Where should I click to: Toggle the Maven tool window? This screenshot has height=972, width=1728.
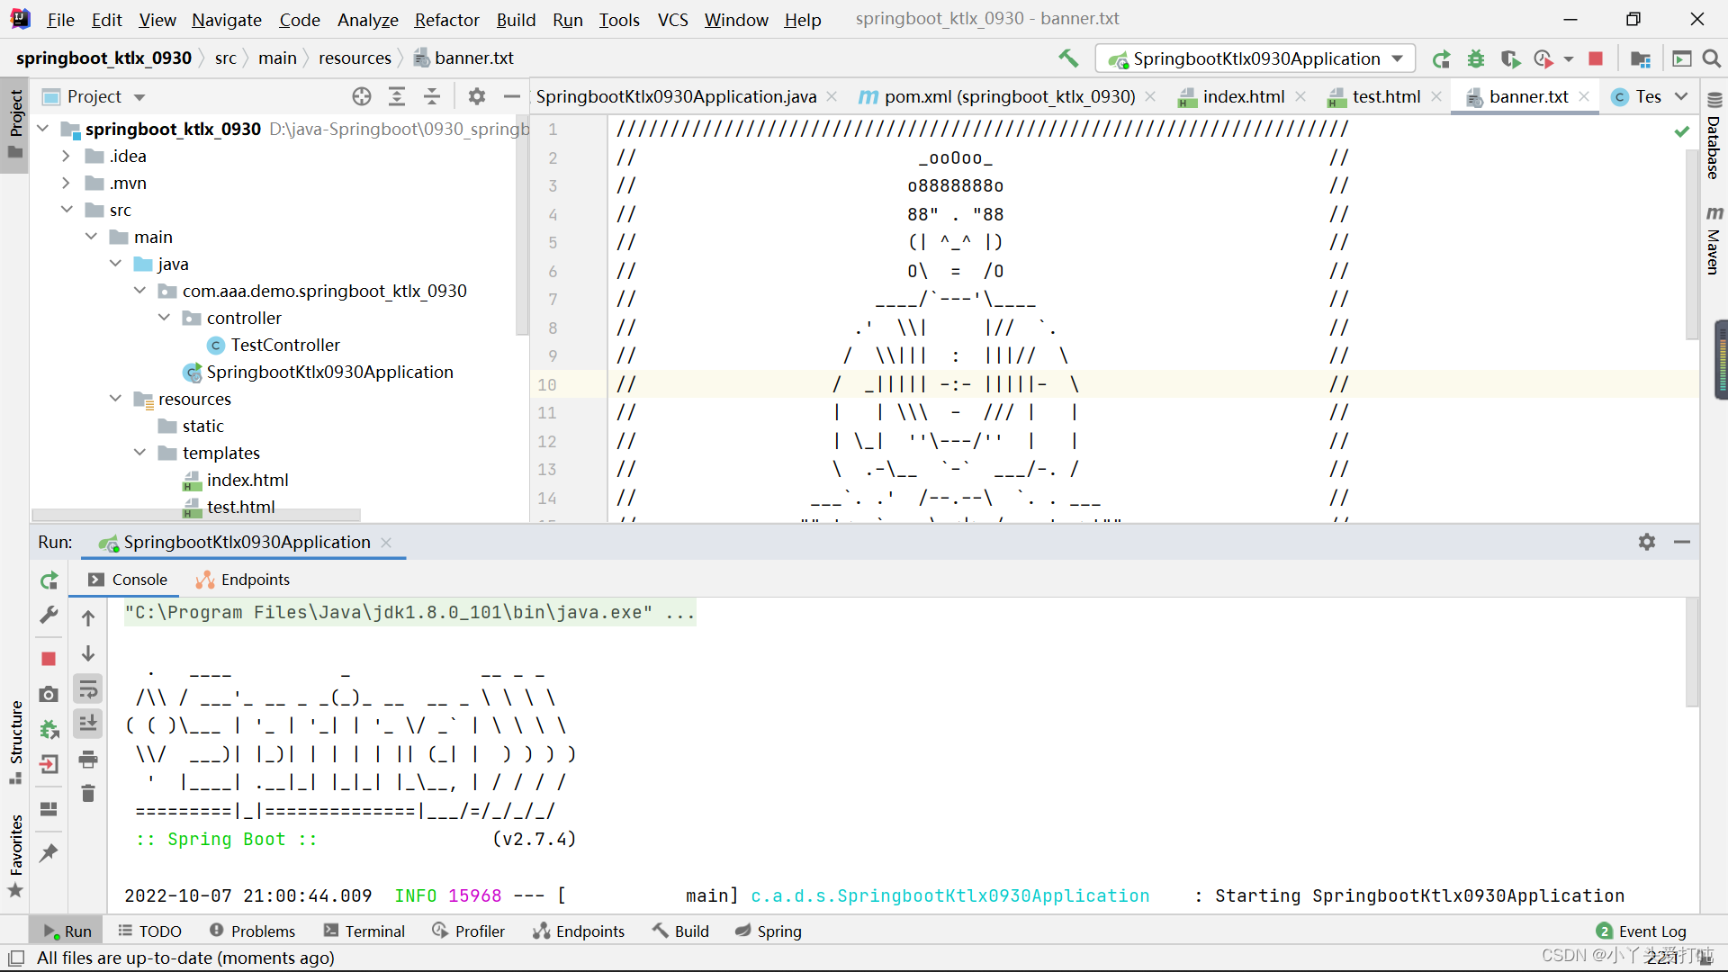point(1714,238)
